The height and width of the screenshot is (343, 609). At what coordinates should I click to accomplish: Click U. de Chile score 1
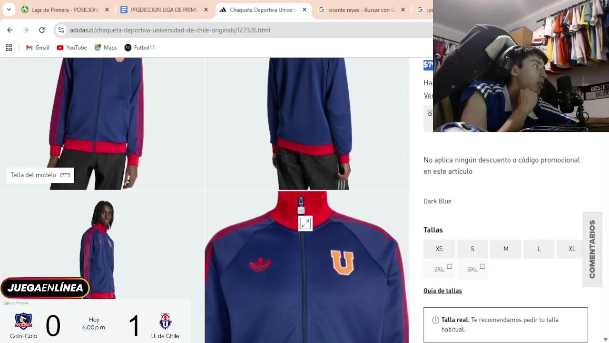[134, 326]
